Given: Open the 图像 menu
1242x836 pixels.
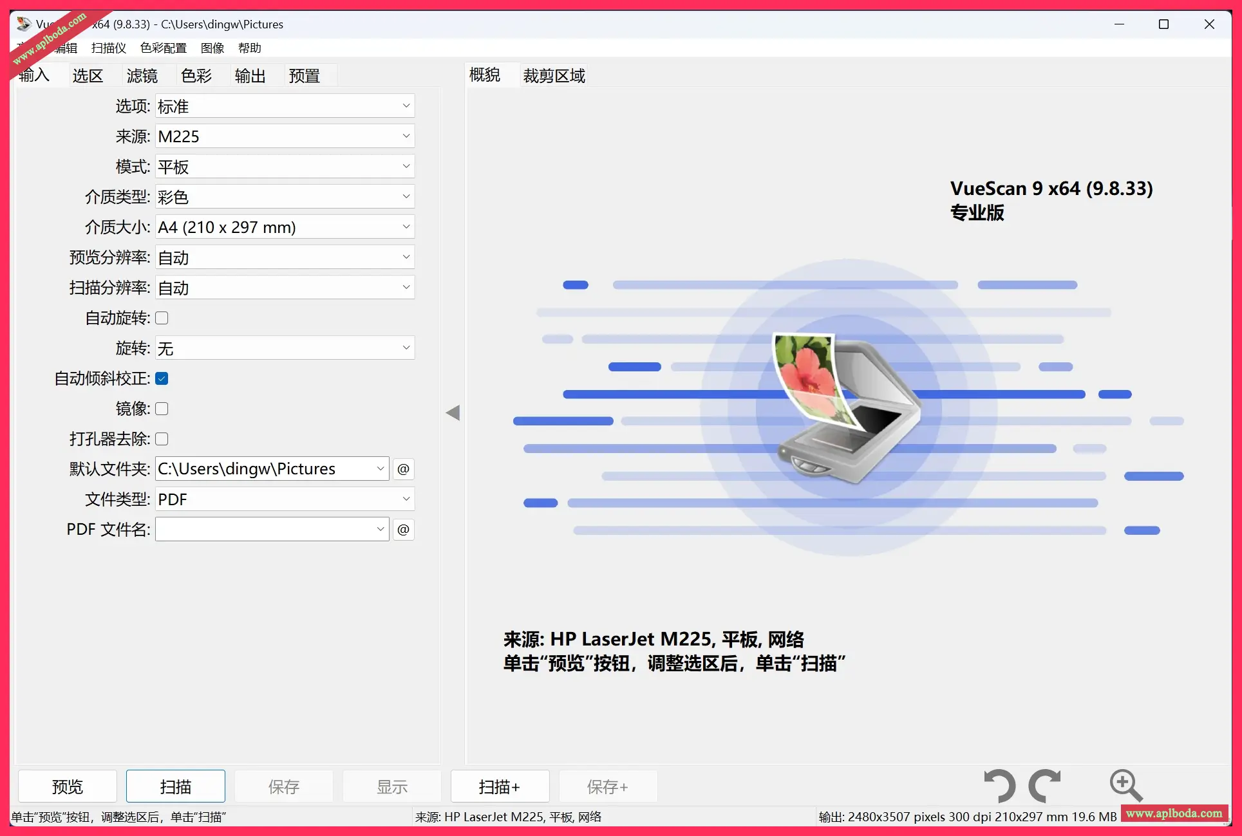Looking at the screenshot, I should point(212,48).
